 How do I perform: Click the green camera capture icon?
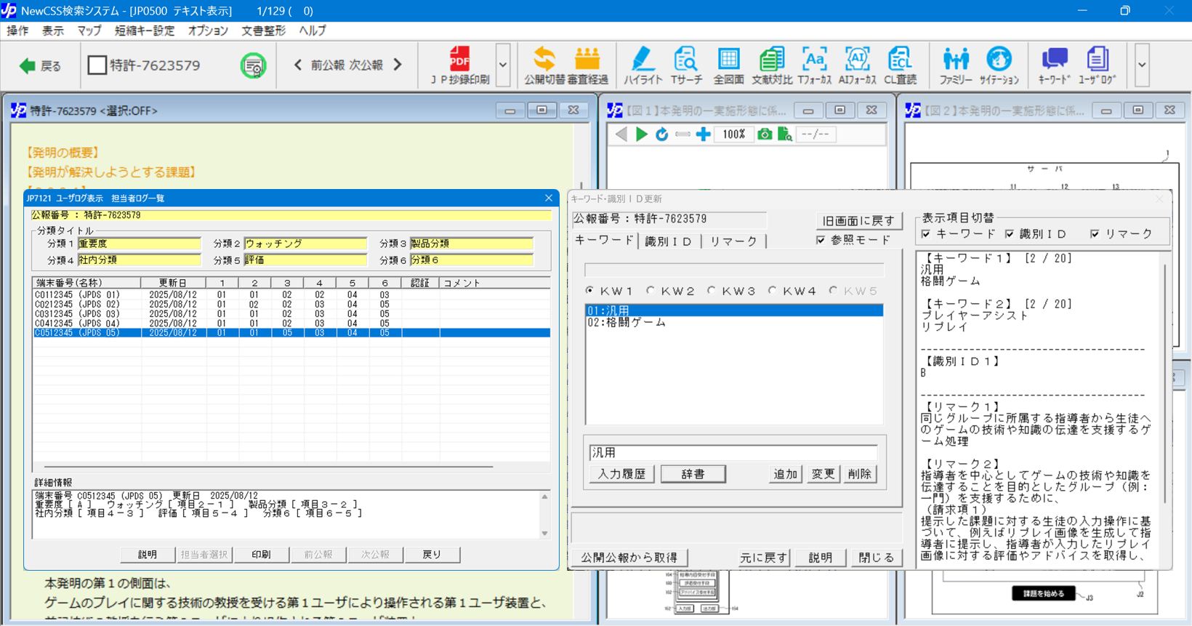pos(765,135)
